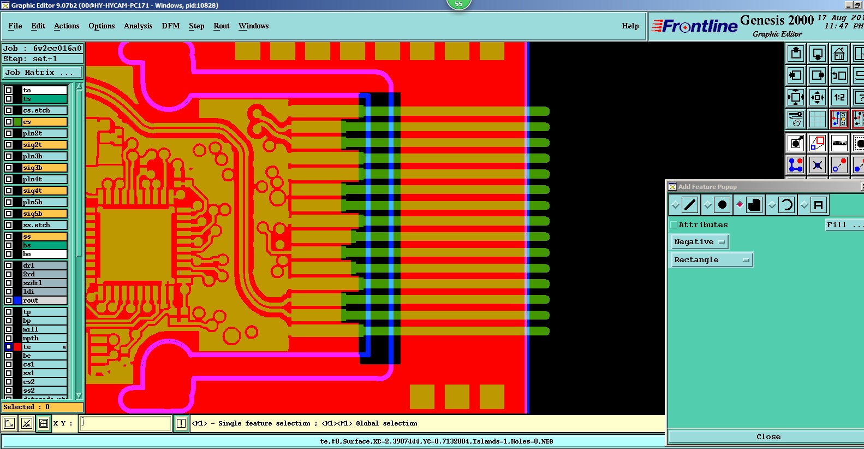Click the zoom out shrink-arrows icon
864x449 pixels.
[x=818, y=98]
